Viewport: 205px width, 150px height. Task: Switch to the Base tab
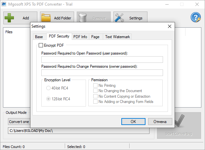39,37
